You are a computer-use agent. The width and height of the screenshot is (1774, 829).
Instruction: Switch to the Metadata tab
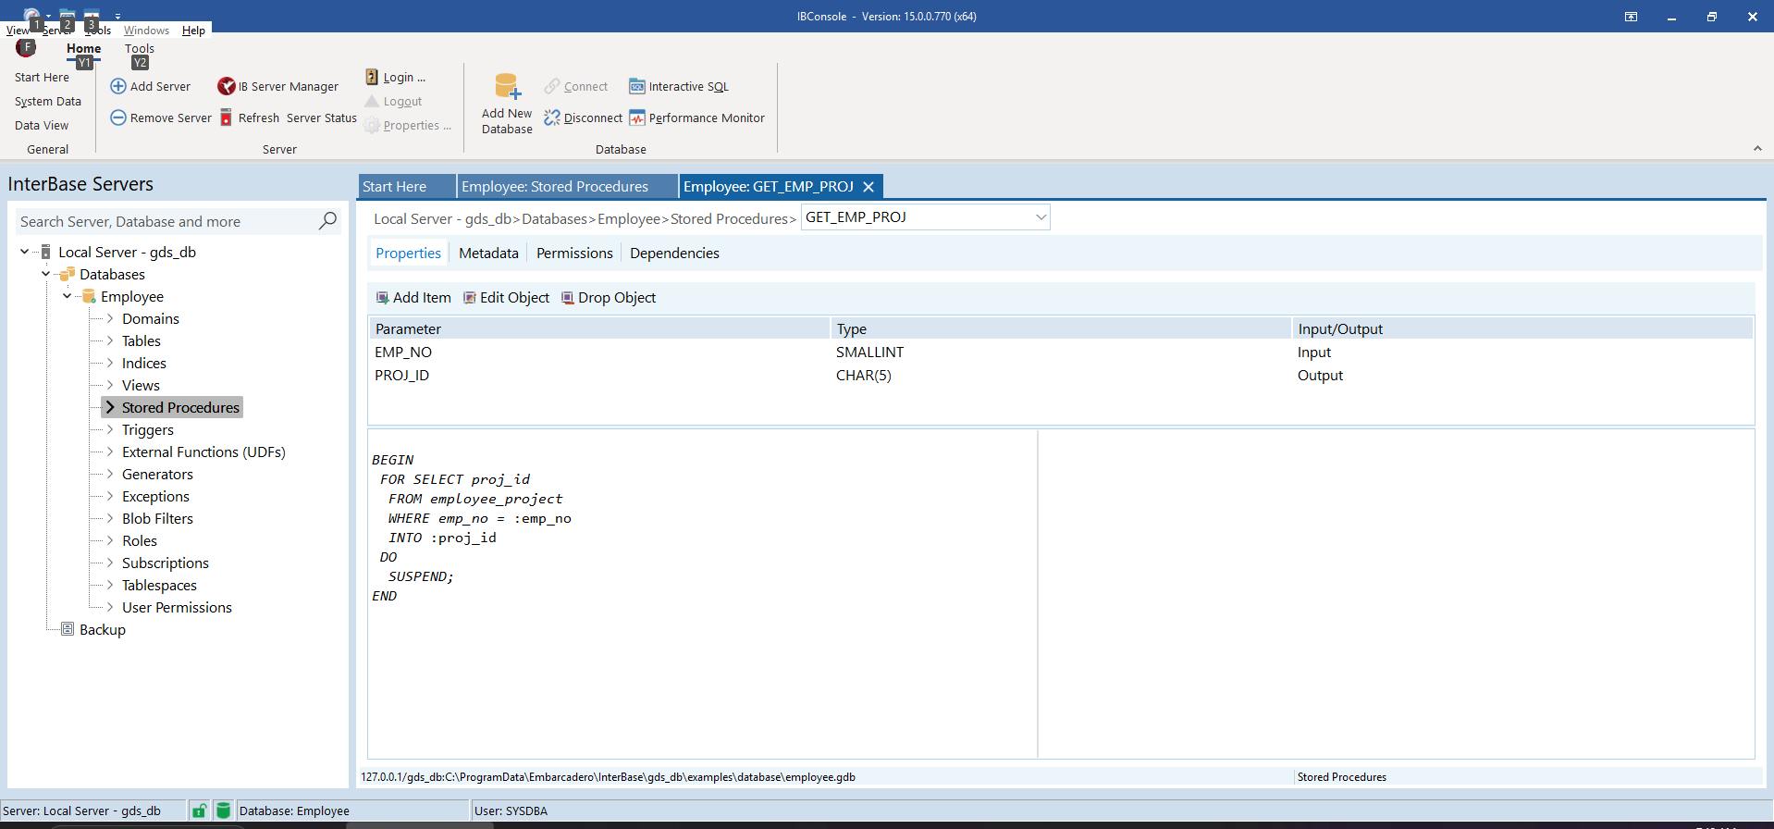click(488, 254)
